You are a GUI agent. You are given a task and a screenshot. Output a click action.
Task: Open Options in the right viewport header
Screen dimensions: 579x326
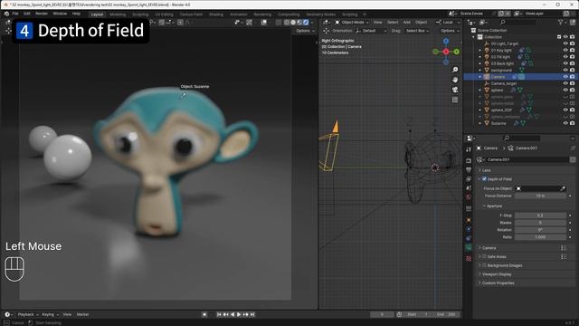(x=450, y=31)
